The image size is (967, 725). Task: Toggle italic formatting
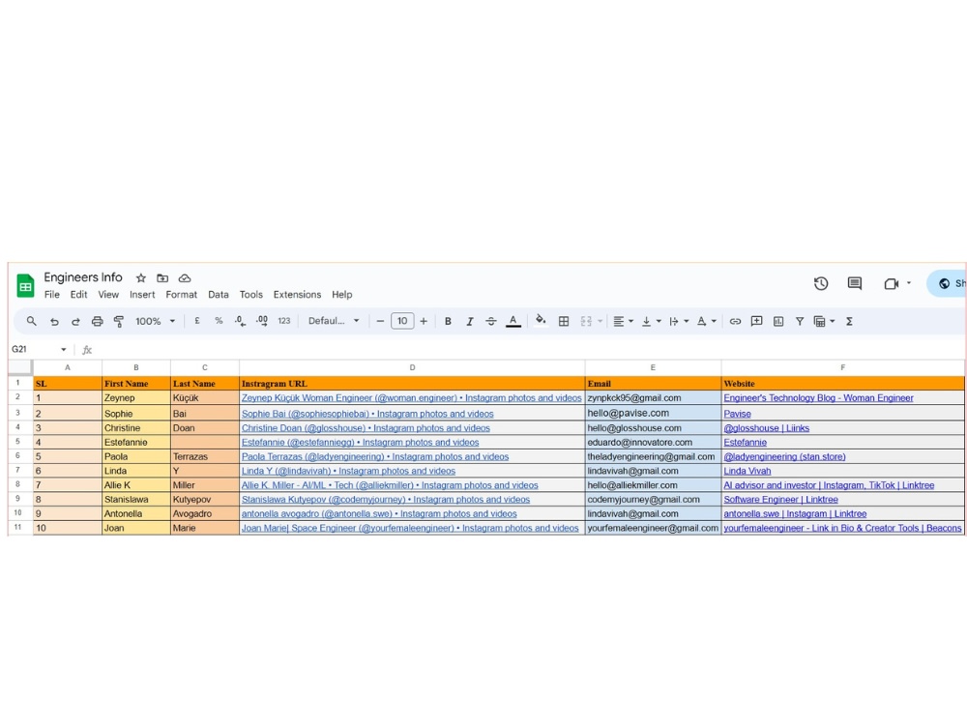pos(469,321)
